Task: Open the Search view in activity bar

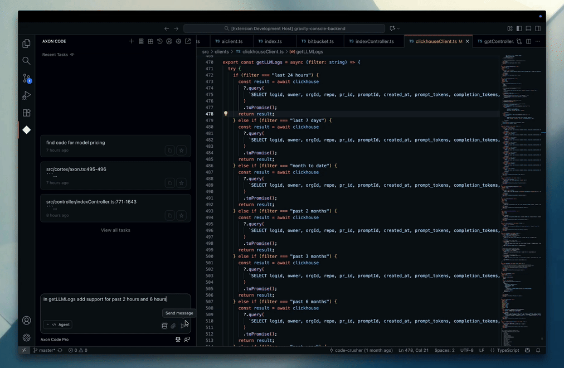Action: click(x=26, y=61)
